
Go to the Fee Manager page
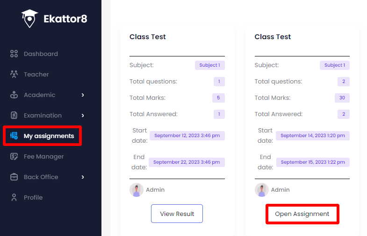[x=43, y=156]
